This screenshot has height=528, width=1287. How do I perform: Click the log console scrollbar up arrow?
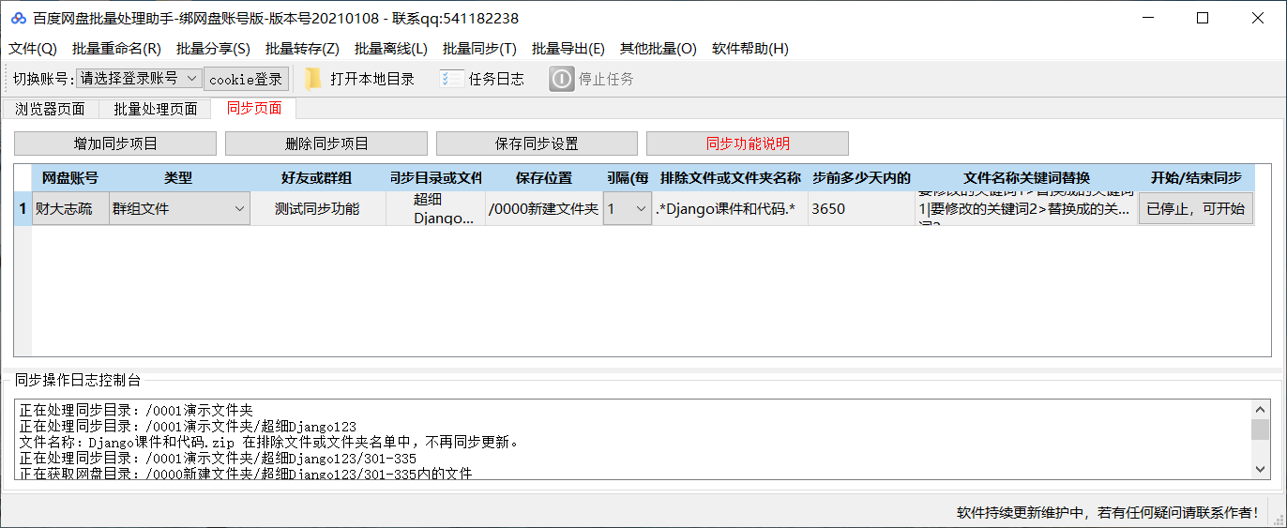(x=1261, y=409)
